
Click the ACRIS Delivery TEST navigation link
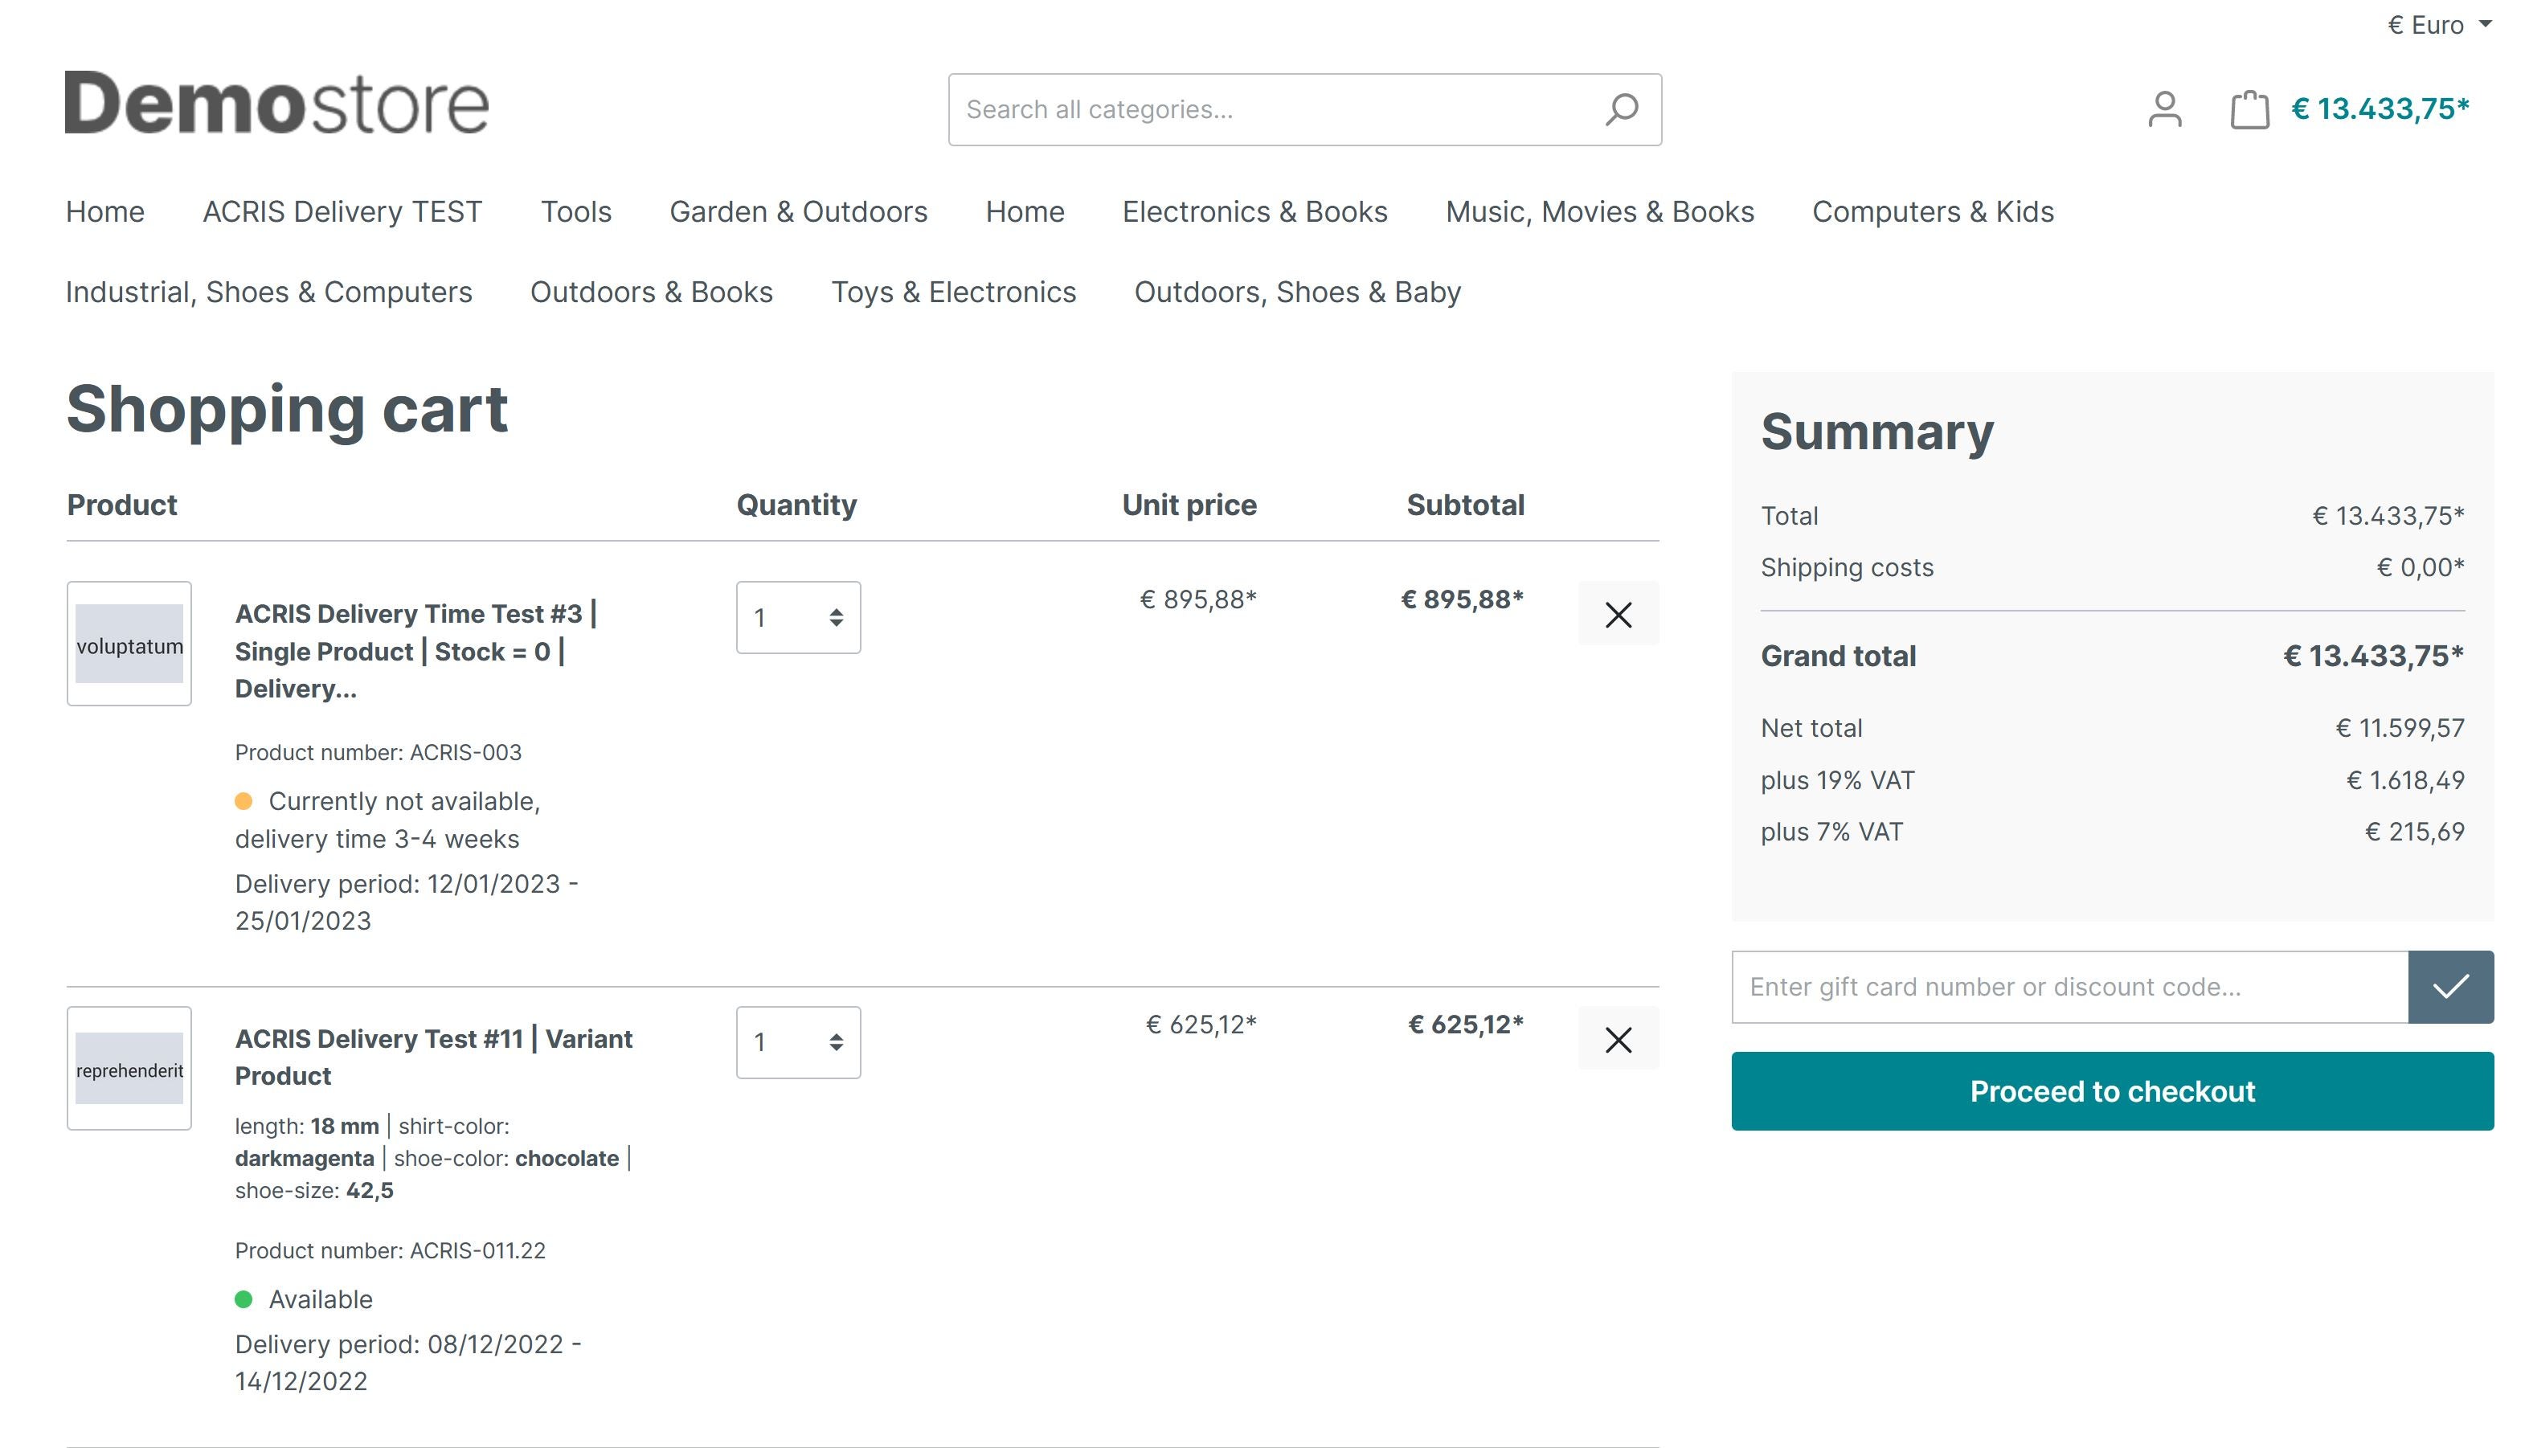coord(343,211)
